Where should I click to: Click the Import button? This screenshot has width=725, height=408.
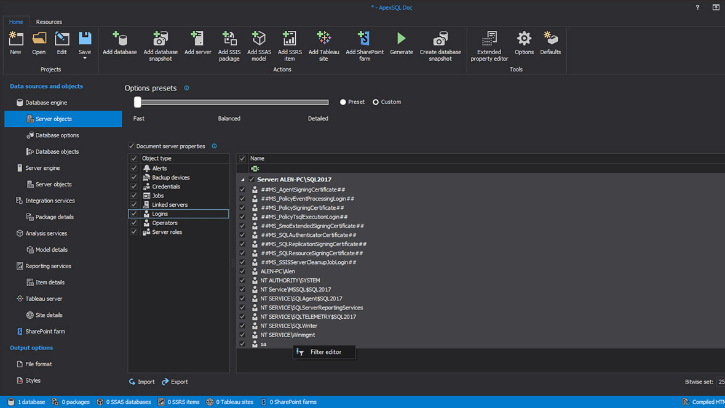pyautogui.click(x=141, y=382)
